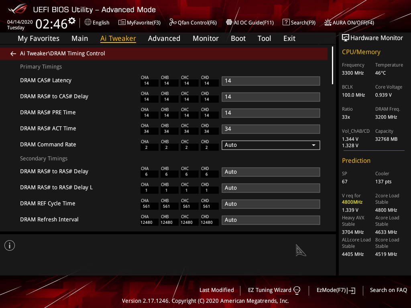
Task: Click the globe language icon
Action: (88, 22)
